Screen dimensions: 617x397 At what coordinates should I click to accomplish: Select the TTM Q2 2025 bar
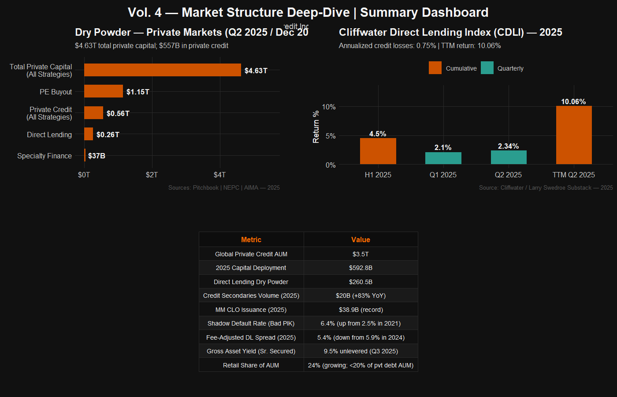pyautogui.click(x=573, y=135)
